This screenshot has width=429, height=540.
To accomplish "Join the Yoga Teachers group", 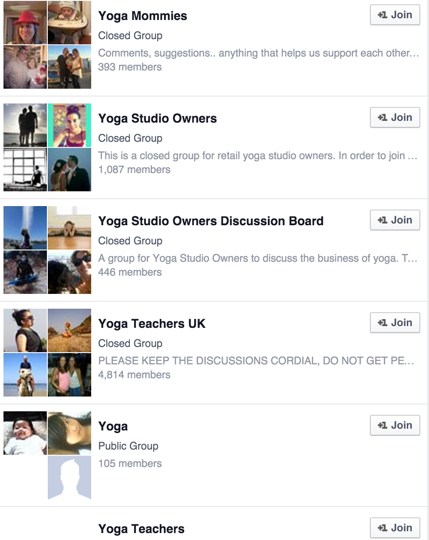I will (x=395, y=528).
